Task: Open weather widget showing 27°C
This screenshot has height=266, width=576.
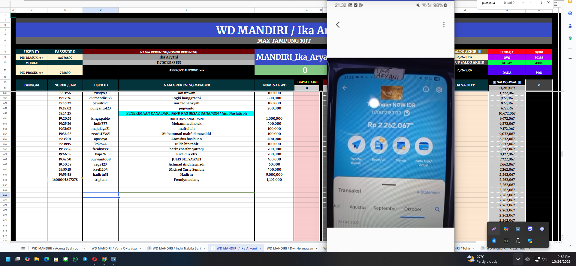Action: click(x=482, y=259)
